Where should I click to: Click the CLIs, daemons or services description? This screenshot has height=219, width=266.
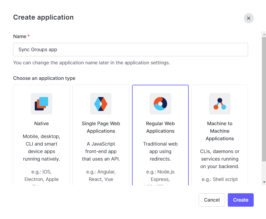(219, 159)
